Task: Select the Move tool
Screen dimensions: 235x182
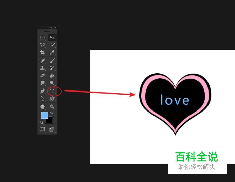Action: (52, 37)
